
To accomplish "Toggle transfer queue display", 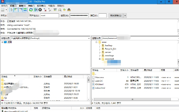I will (x=25, y=10).
